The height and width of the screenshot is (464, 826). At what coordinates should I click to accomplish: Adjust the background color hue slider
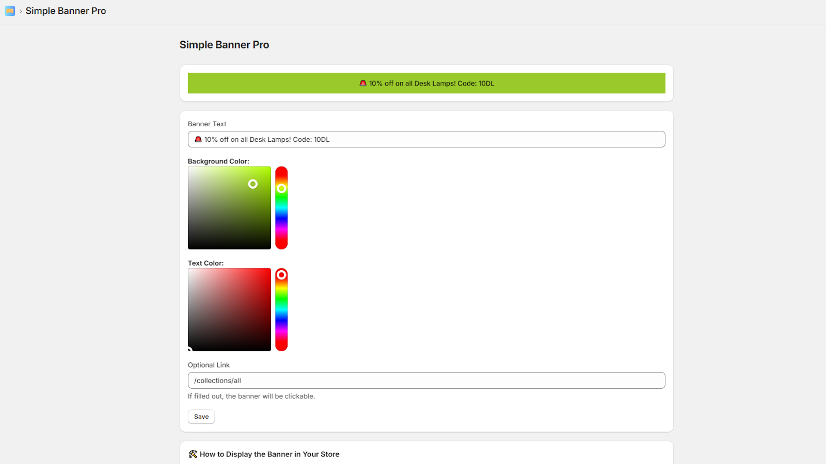click(x=281, y=208)
